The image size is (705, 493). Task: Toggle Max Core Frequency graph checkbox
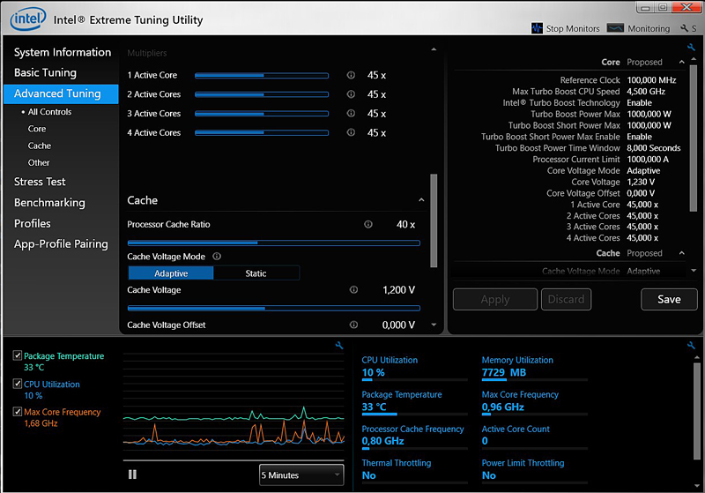[x=17, y=411]
